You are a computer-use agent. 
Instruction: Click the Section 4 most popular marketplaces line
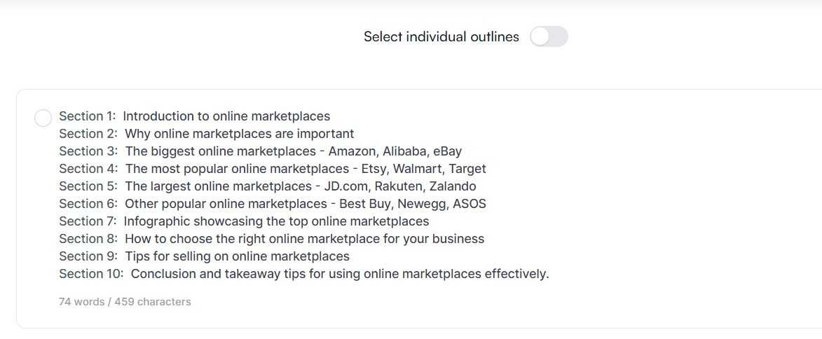coord(273,169)
